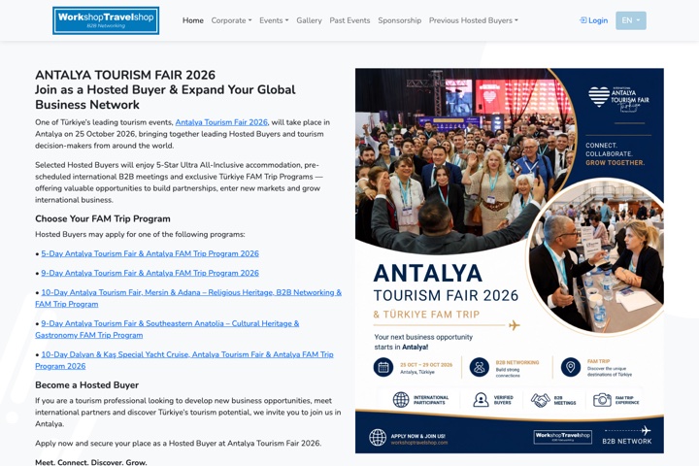Click the B2B Network airplane icon
Screen dimensions: 699x466
click(x=646, y=430)
